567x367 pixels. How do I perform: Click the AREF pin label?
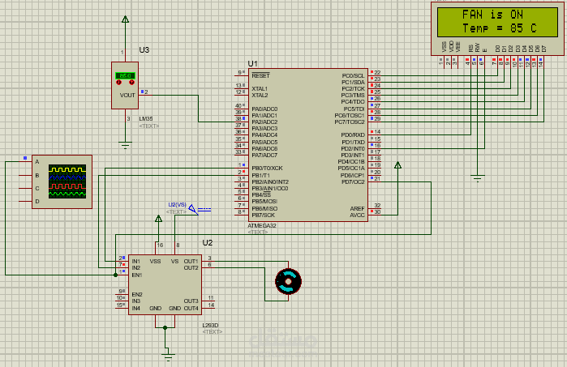(x=357, y=209)
